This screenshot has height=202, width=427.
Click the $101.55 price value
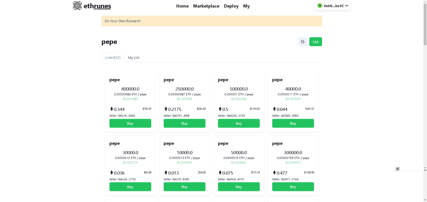pos(310,109)
